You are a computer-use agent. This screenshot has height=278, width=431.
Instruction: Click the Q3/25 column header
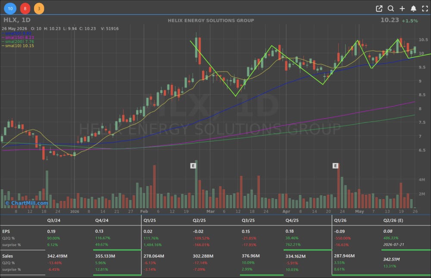click(x=248, y=220)
